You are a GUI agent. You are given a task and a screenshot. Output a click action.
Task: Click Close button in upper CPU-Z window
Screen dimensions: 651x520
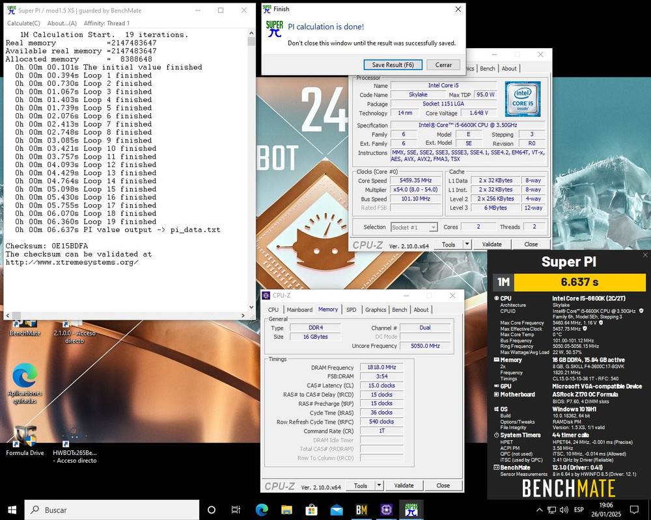[531, 244]
